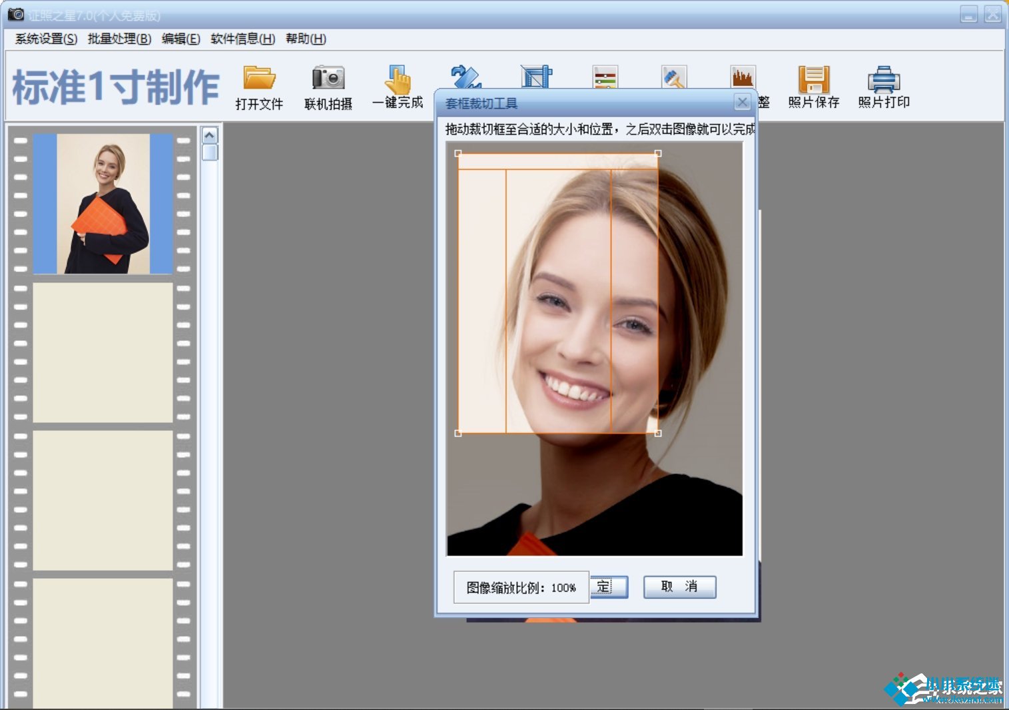Open the 编辑(E) menu
Screen dimensions: 1009x710
(180, 39)
